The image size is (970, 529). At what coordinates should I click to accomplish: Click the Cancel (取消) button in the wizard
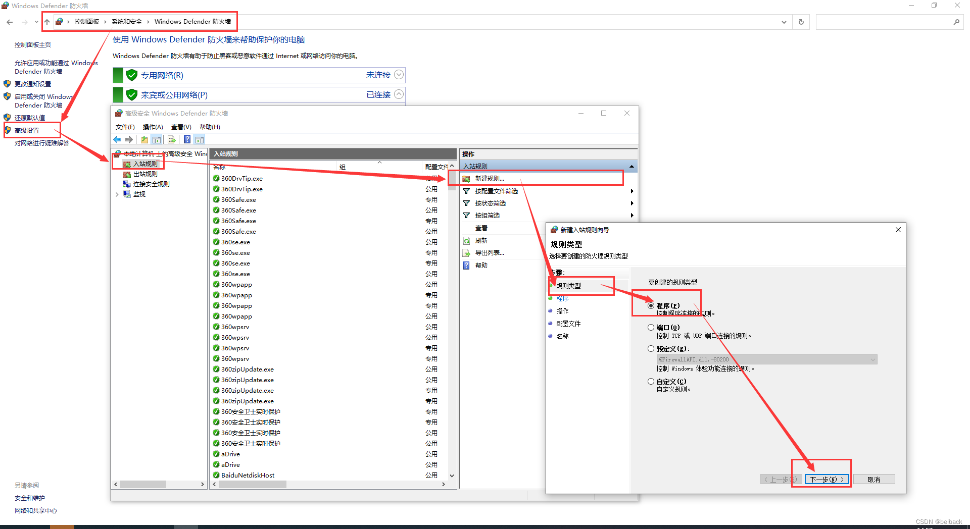coord(874,480)
